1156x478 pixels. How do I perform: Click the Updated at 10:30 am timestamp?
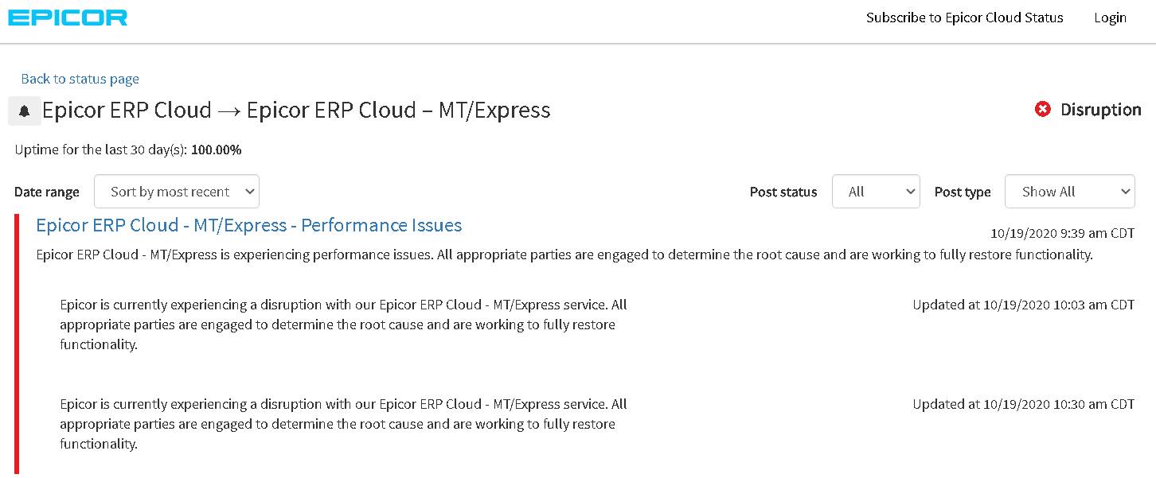(x=1023, y=404)
